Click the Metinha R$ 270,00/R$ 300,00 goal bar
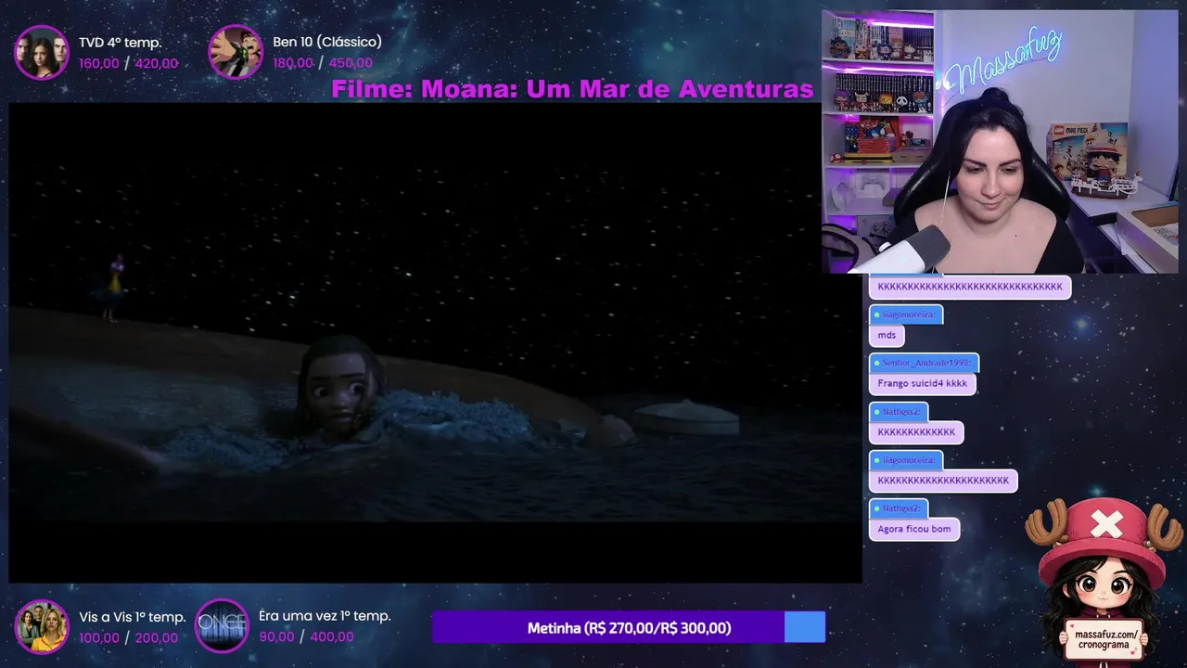 629,627
